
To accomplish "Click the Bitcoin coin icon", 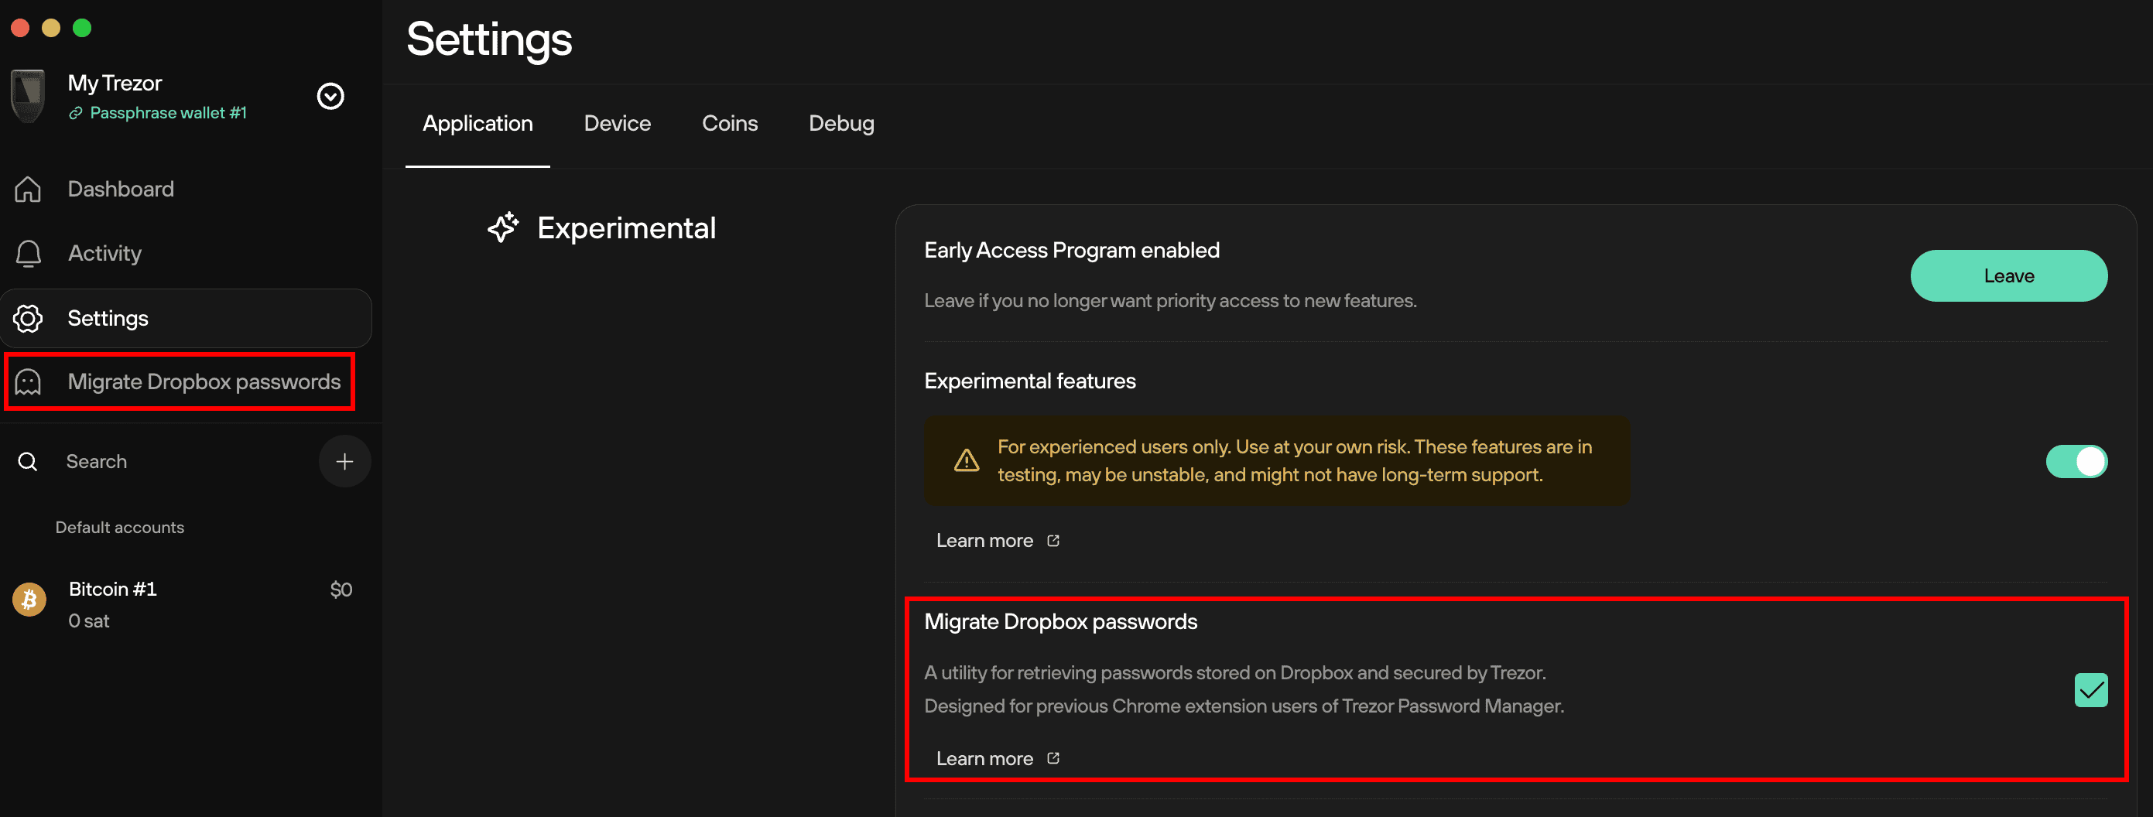I will coord(29,600).
